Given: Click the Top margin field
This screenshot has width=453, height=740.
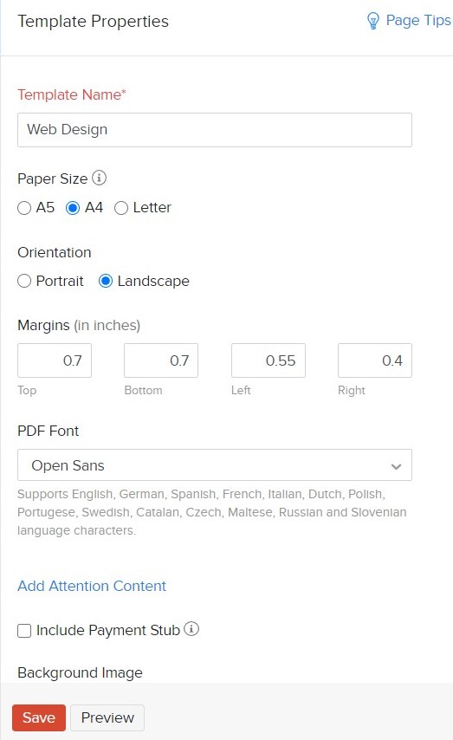Looking at the screenshot, I should coord(55,360).
